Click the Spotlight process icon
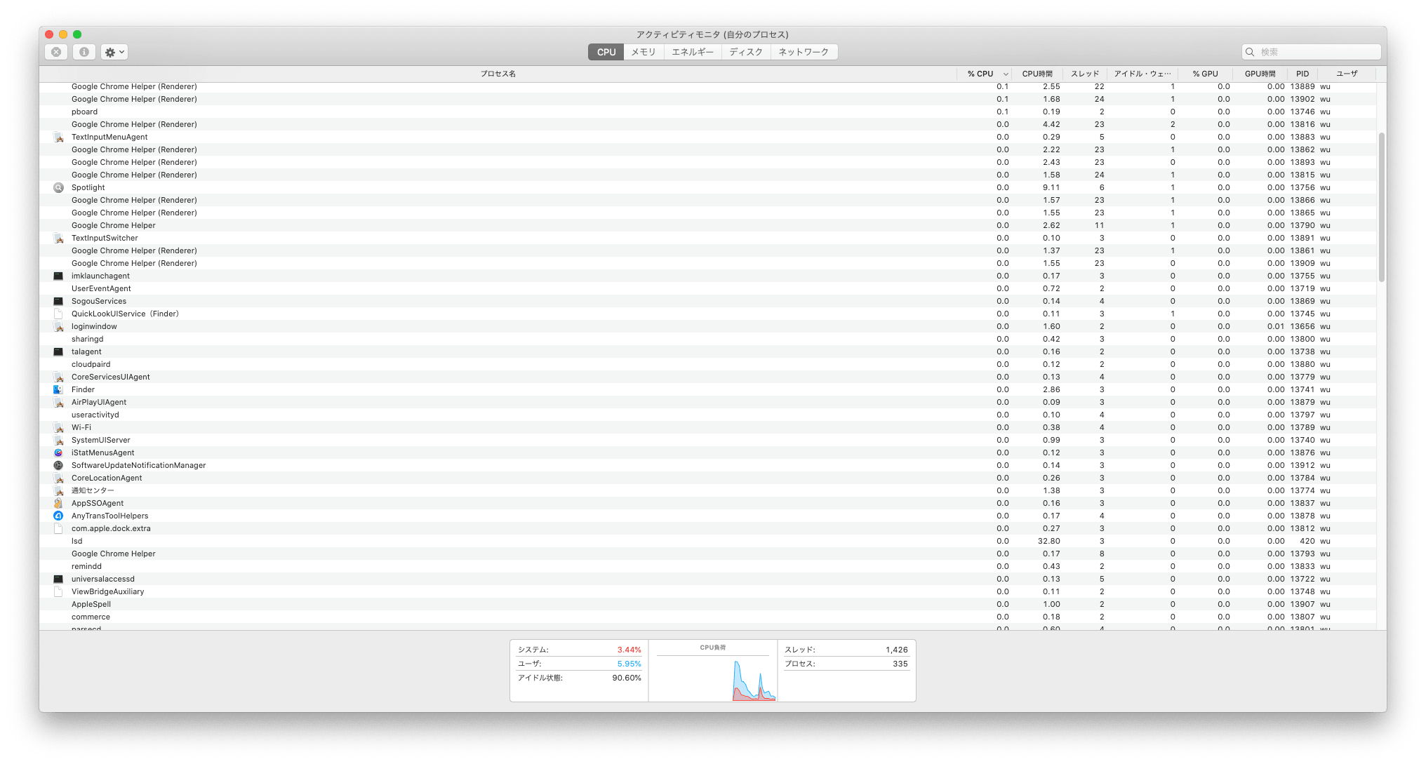The image size is (1426, 764). tap(58, 187)
